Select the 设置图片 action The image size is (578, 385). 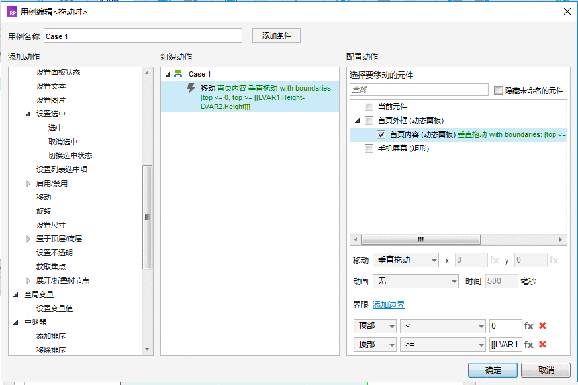click(51, 100)
